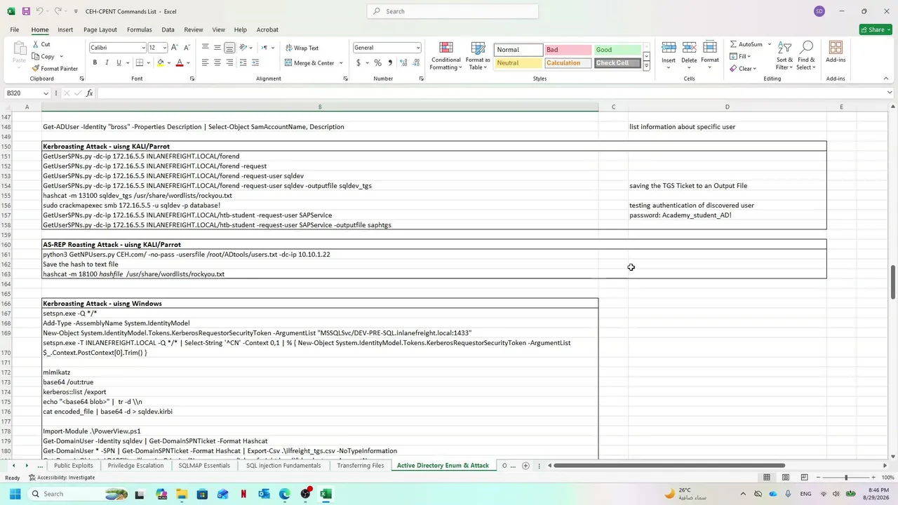Increase font size with the large A icon
898x505 pixels.
click(x=175, y=48)
